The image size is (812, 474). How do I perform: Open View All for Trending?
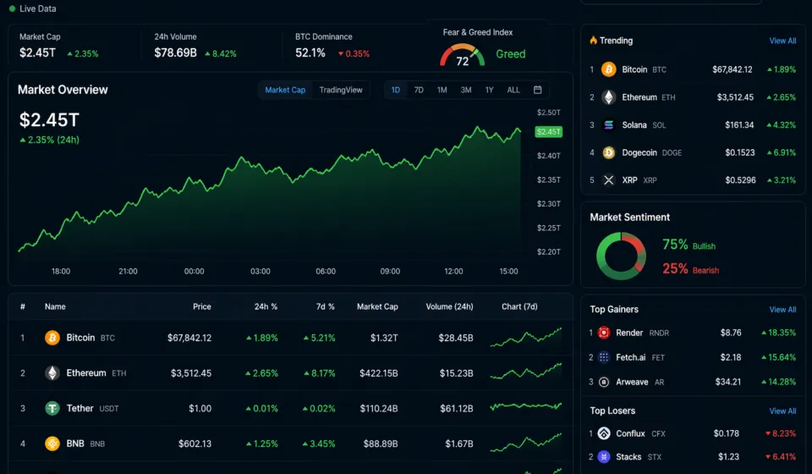tap(782, 41)
